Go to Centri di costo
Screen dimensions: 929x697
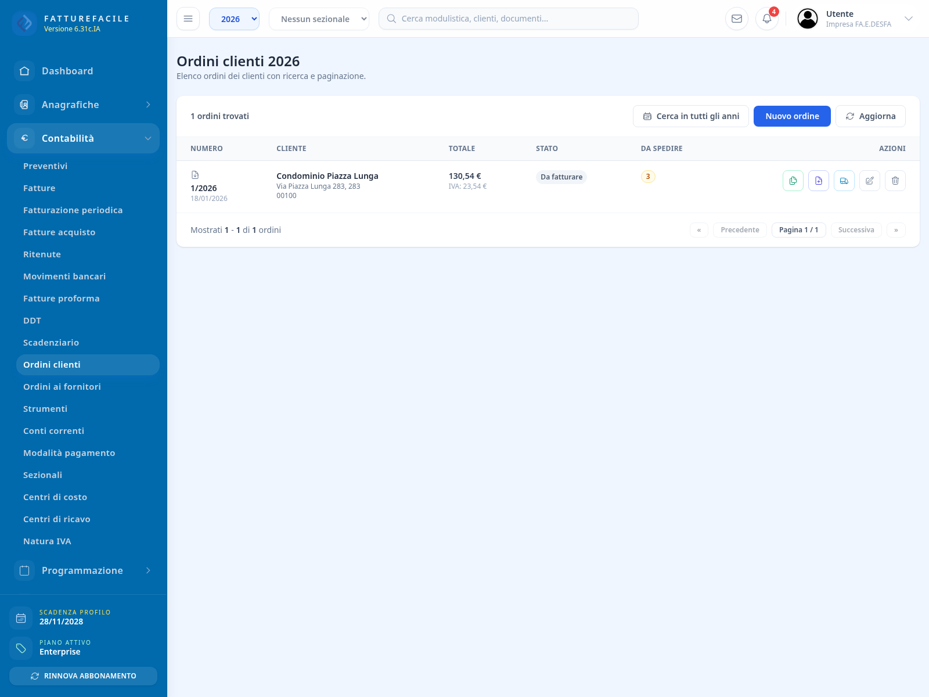click(x=88, y=497)
